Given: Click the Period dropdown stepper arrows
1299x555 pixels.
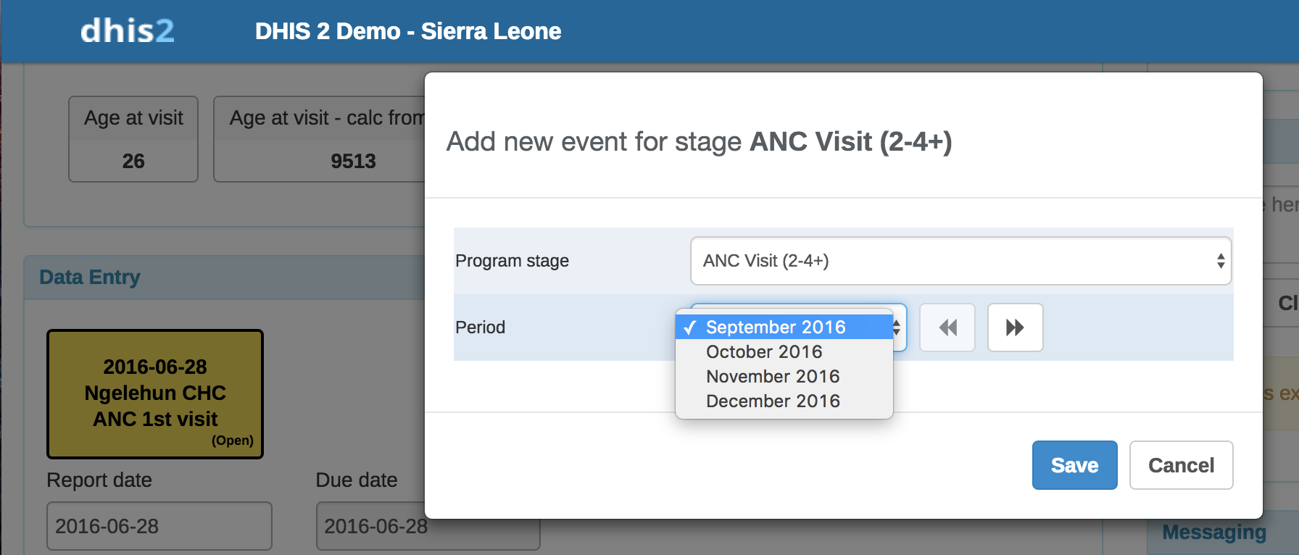Looking at the screenshot, I should click(897, 327).
